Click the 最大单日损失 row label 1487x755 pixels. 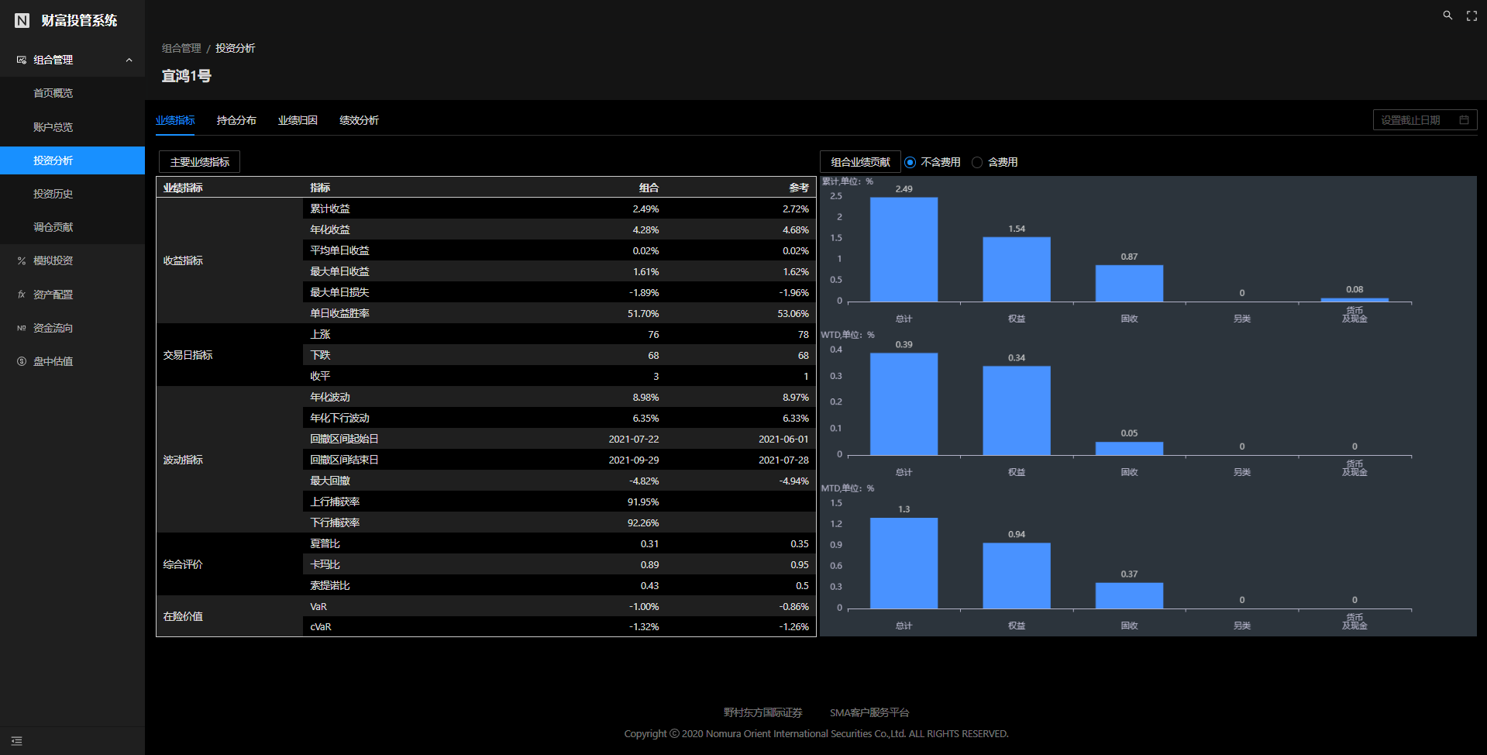[x=339, y=292]
